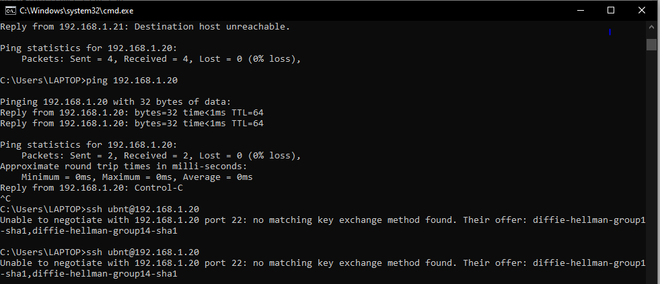
Task: Click the "Approximate round trip times" line
Action: tap(124, 167)
